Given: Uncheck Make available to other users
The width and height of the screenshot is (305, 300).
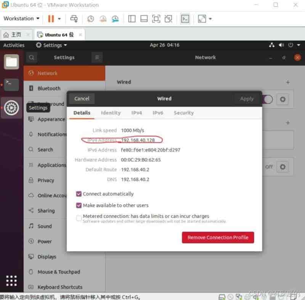Looking at the screenshot, I should [79, 205].
